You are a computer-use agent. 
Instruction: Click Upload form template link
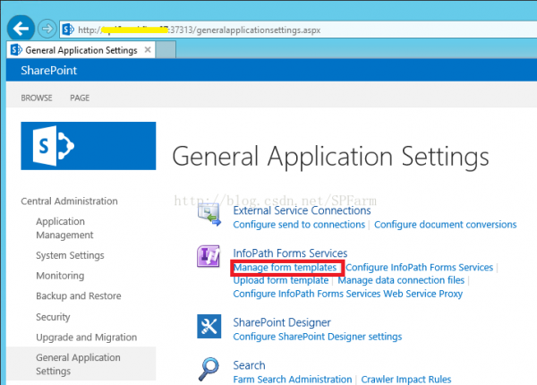click(x=281, y=280)
